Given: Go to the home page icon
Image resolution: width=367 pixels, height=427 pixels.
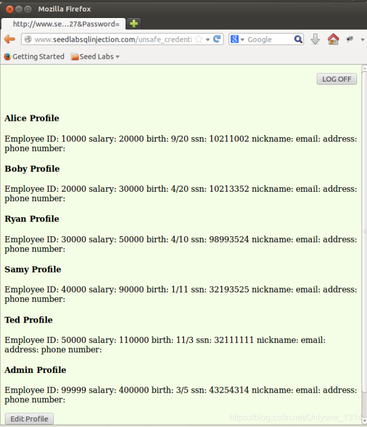Looking at the screenshot, I should click(x=333, y=39).
